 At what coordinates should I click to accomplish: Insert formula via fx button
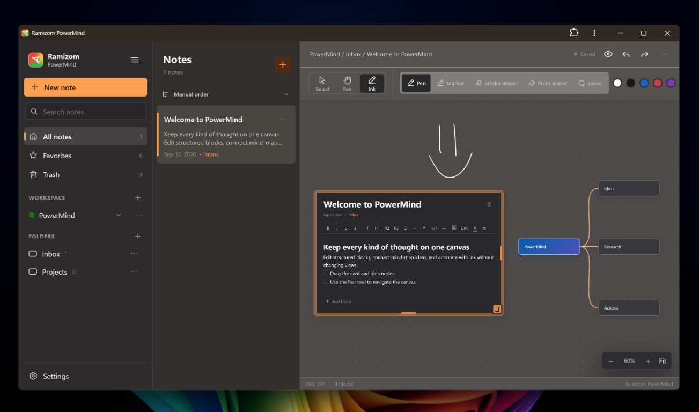(x=484, y=228)
